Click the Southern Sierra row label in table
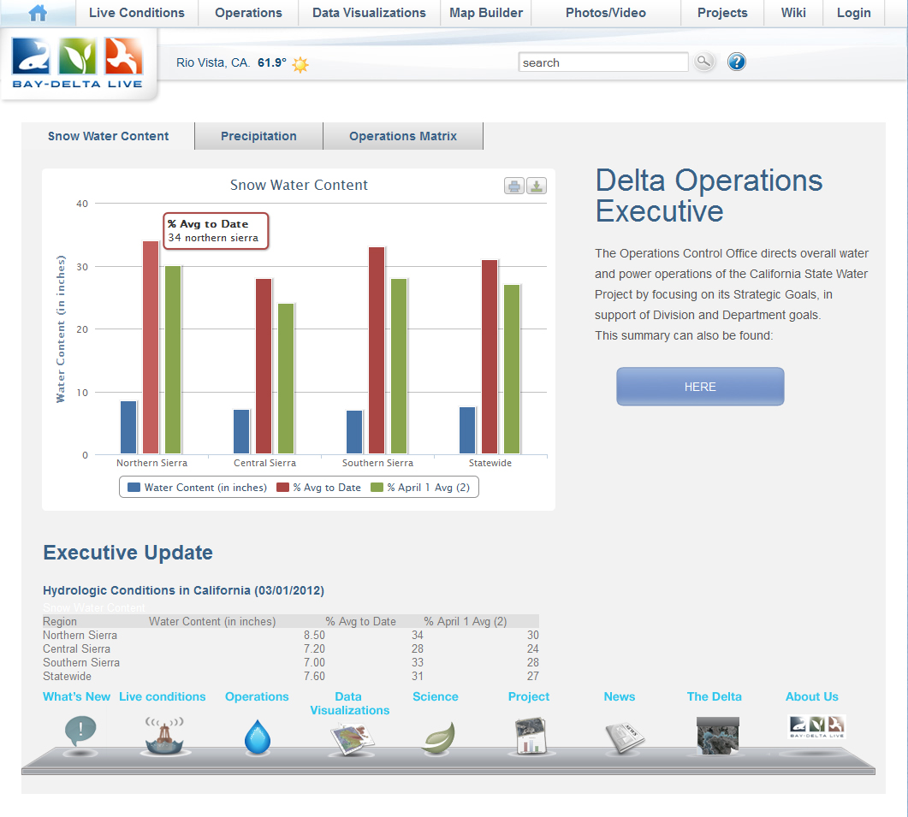Screen dimensions: 908x817 (81, 662)
